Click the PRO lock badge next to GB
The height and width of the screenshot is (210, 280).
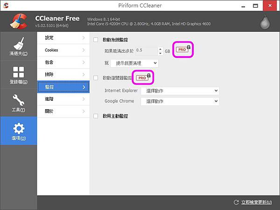click(183, 49)
